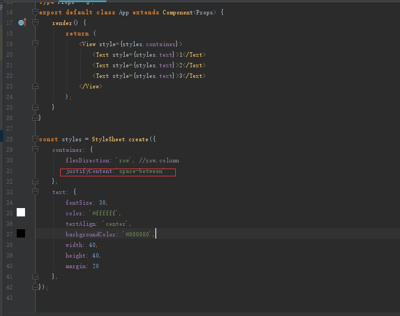The width and height of the screenshot is (400, 316).
Task: Collapse the App class fold marker on line 16
Action: point(36,12)
